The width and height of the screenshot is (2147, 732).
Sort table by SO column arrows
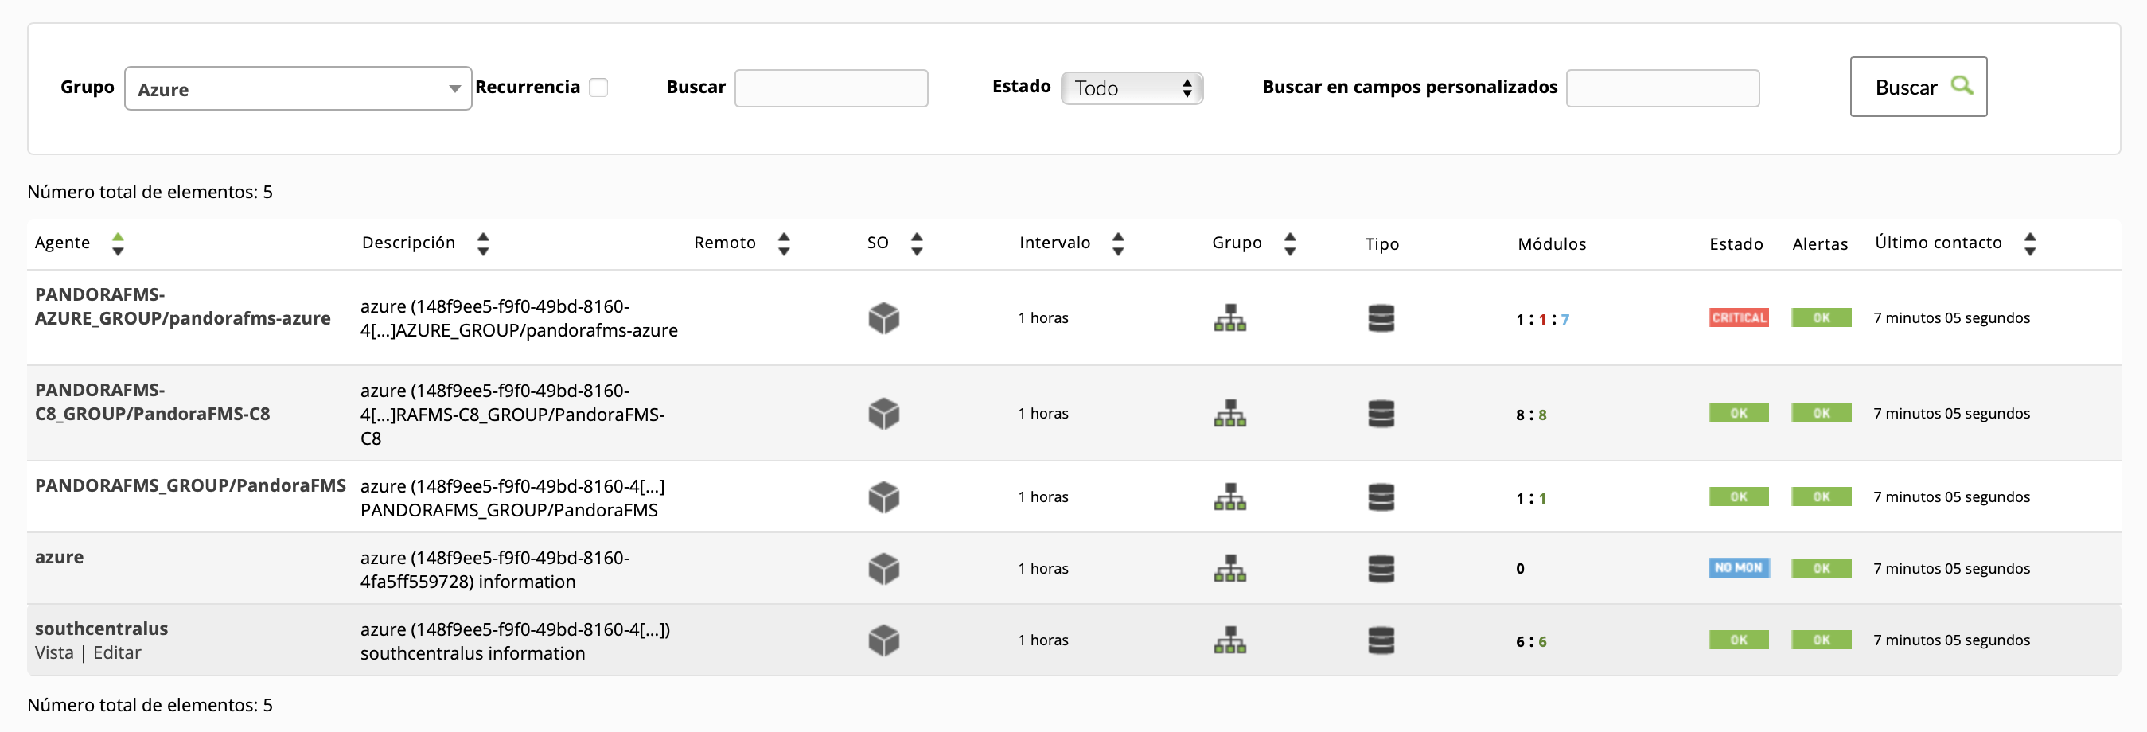917,243
